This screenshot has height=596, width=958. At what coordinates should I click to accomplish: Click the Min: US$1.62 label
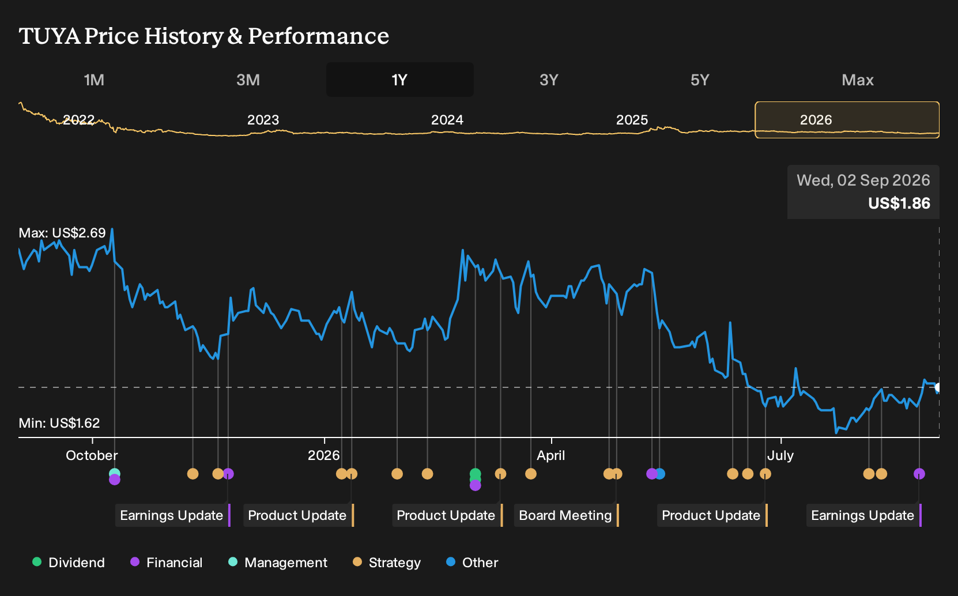59,423
